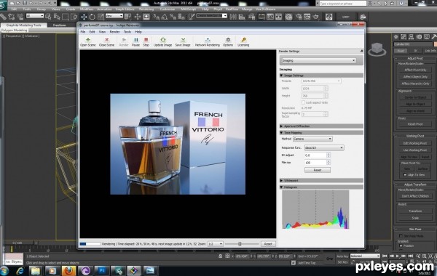Open the Presets resolution dropdown

pyautogui.click(x=321, y=81)
